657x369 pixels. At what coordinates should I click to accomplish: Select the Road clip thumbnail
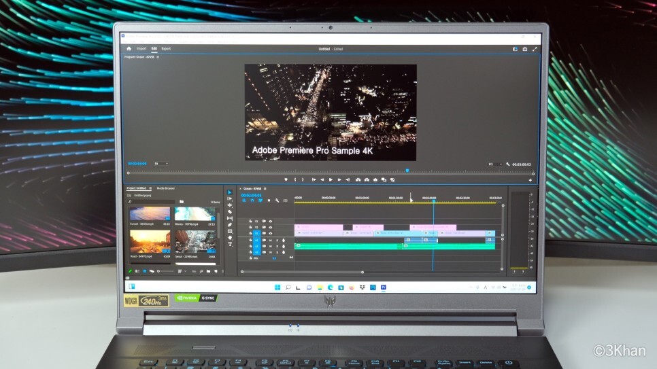tap(150, 242)
